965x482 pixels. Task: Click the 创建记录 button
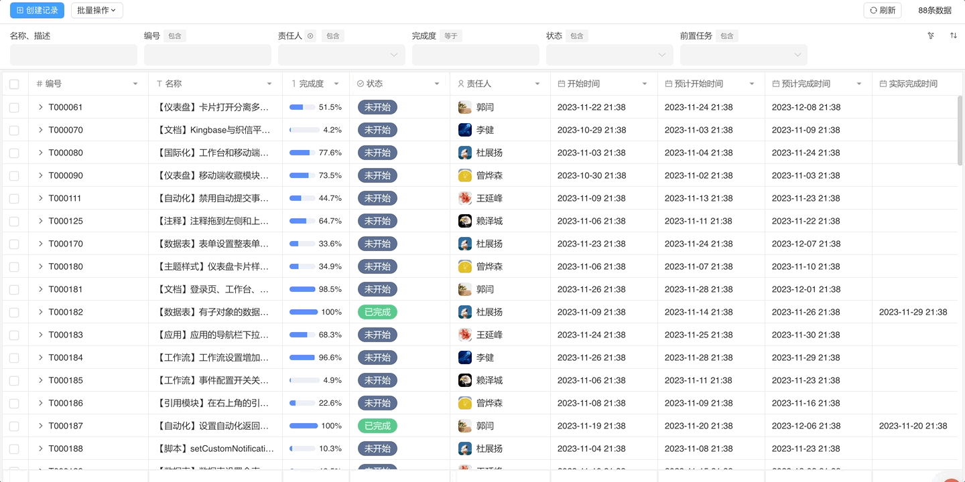click(x=36, y=10)
